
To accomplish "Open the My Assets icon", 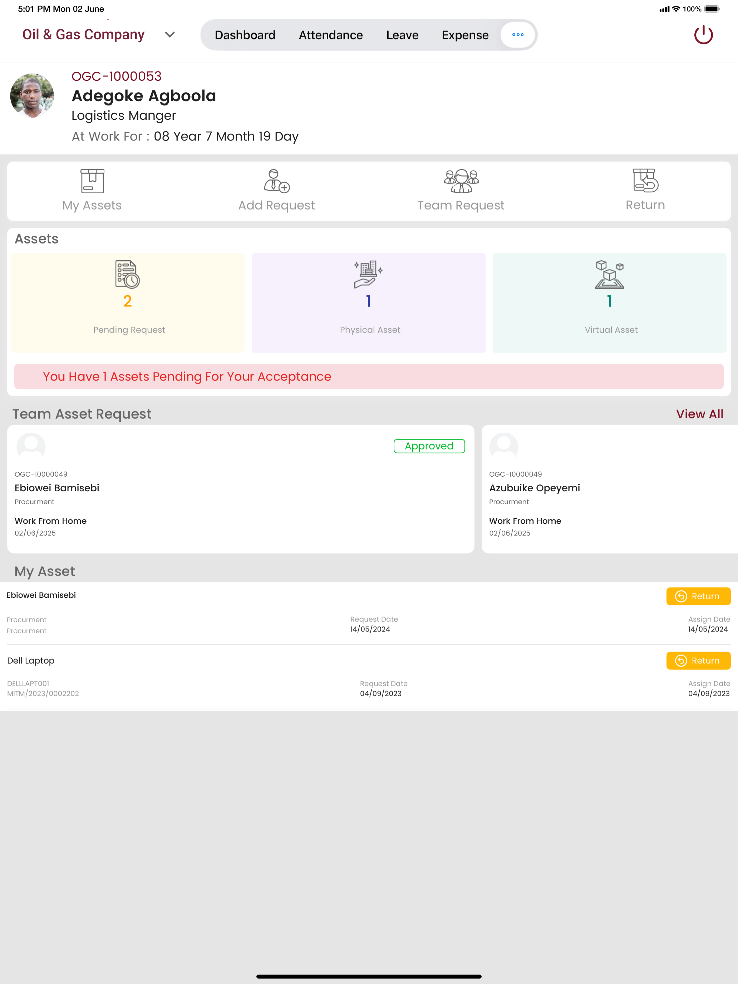I will pyautogui.click(x=92, y=181).
